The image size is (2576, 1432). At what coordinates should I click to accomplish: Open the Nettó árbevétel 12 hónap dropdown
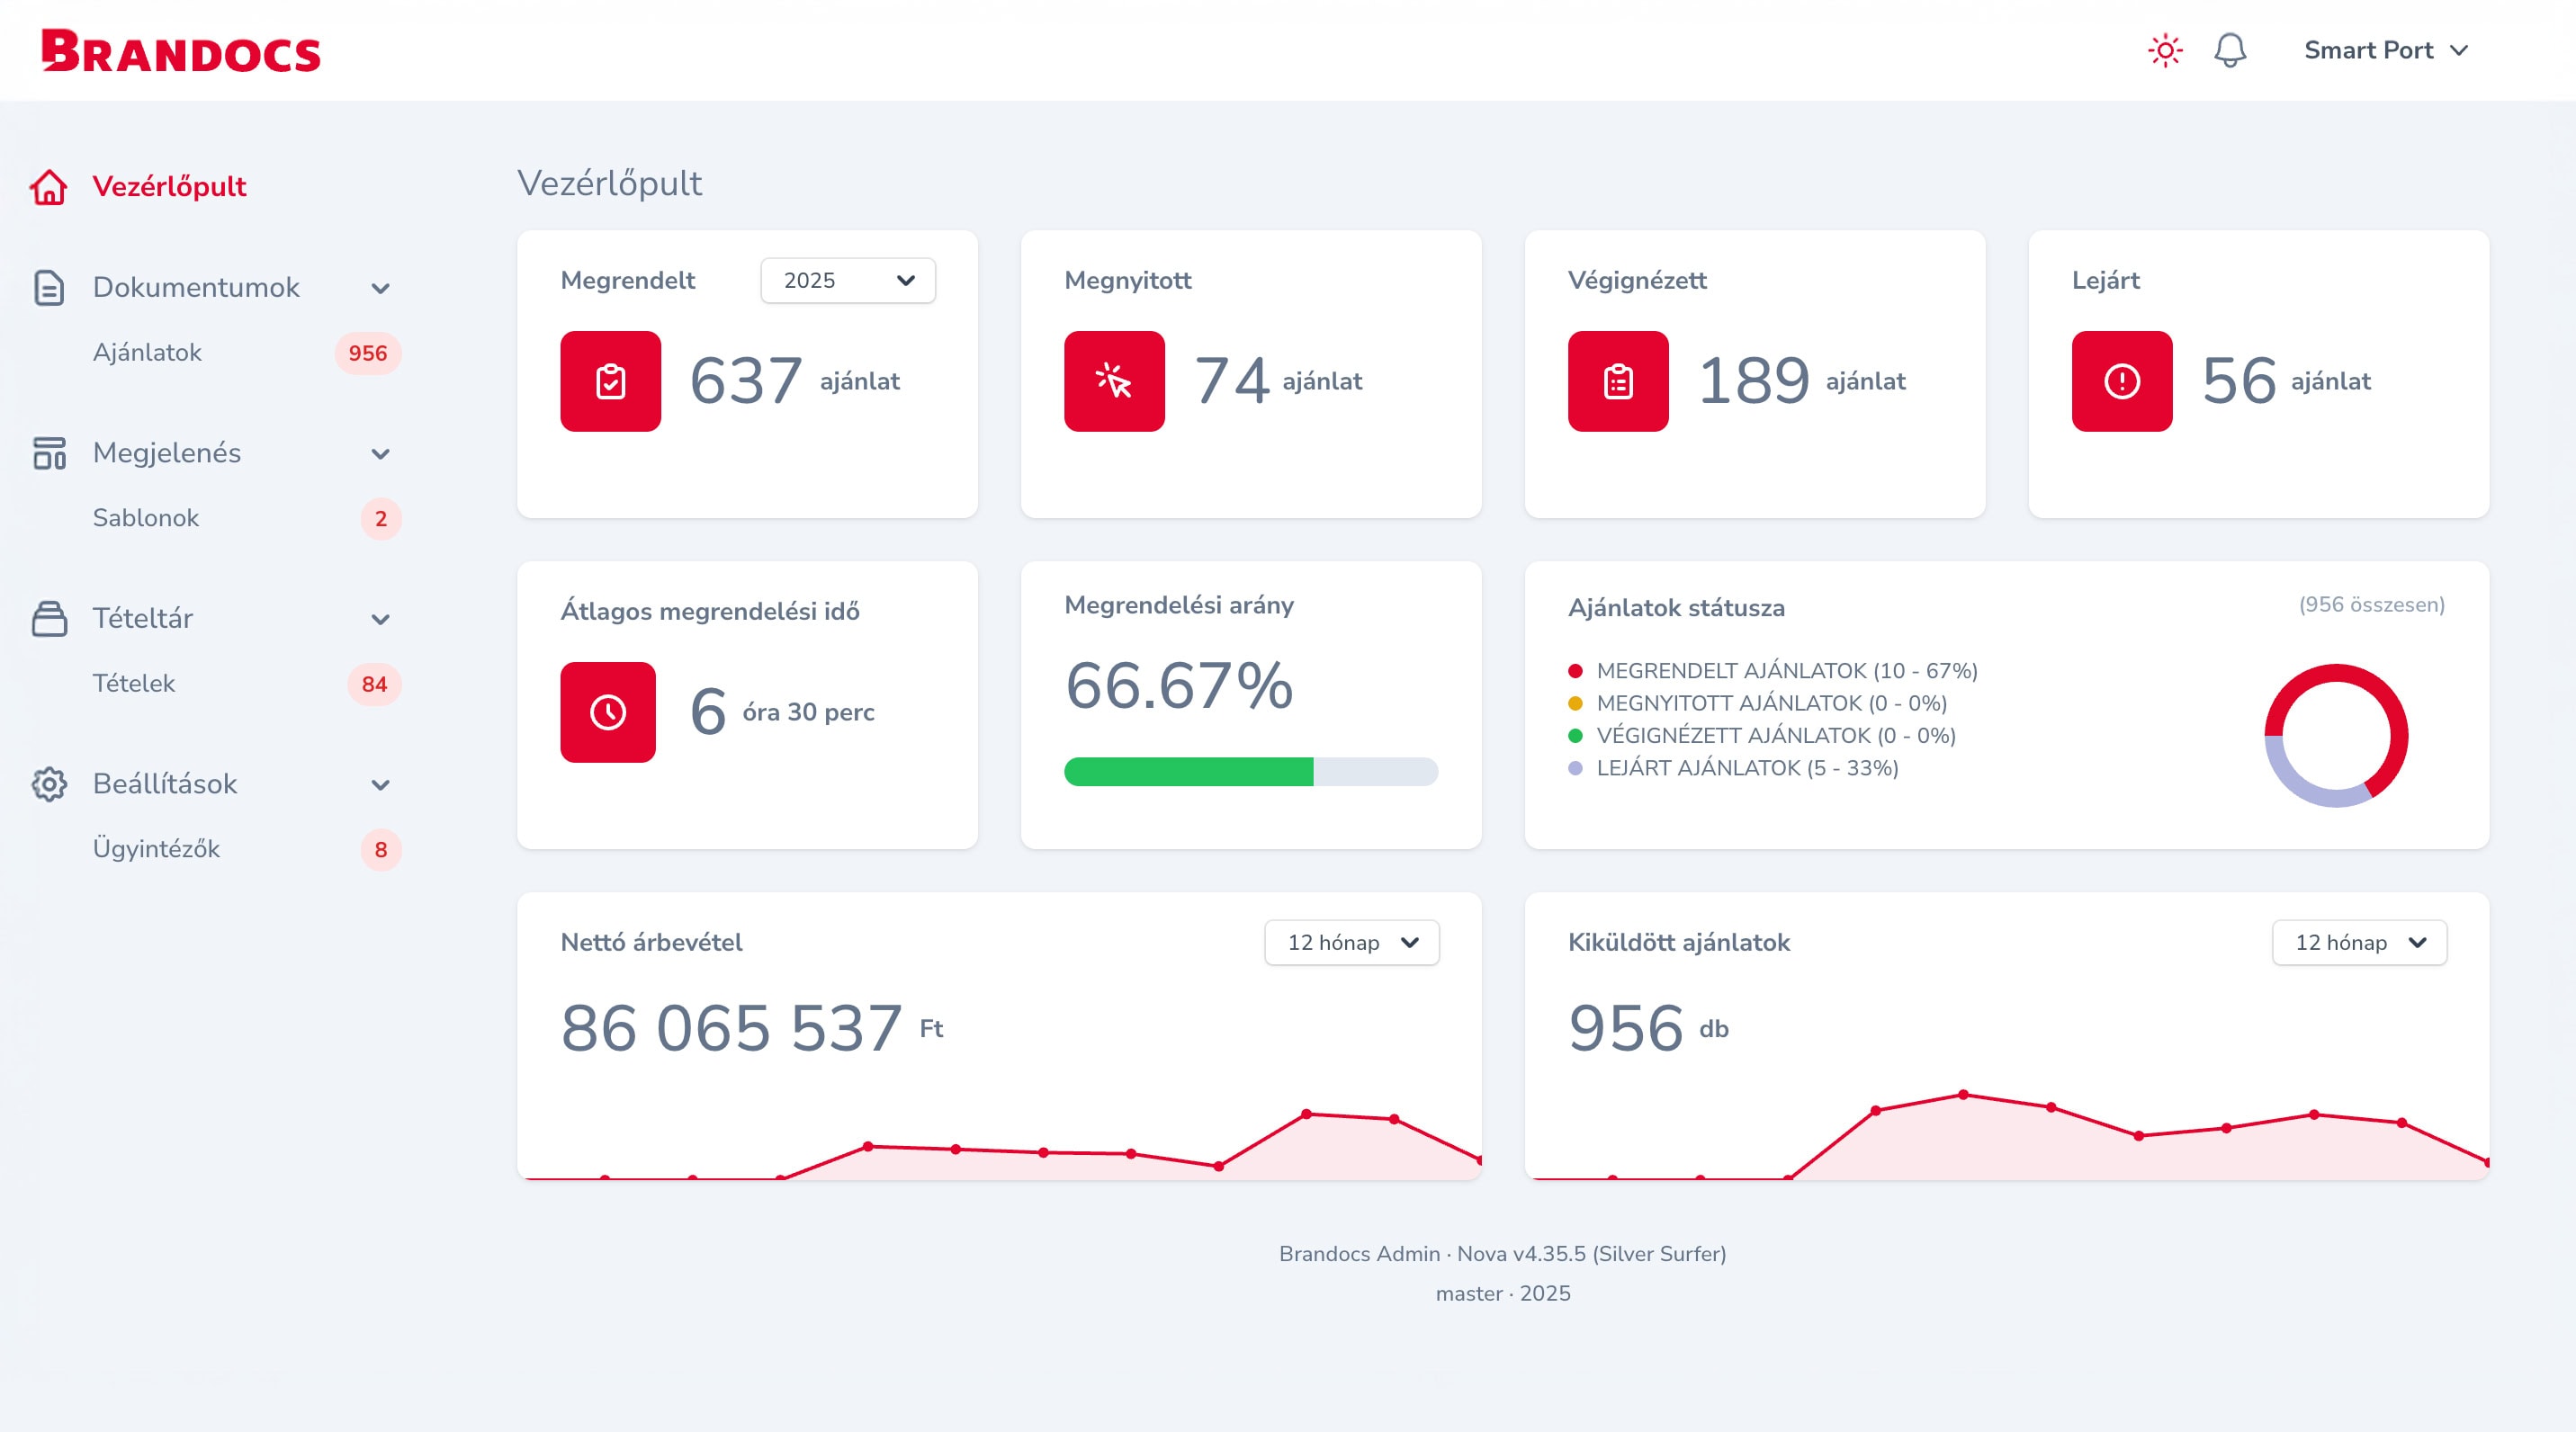(x=1351, y=942)
